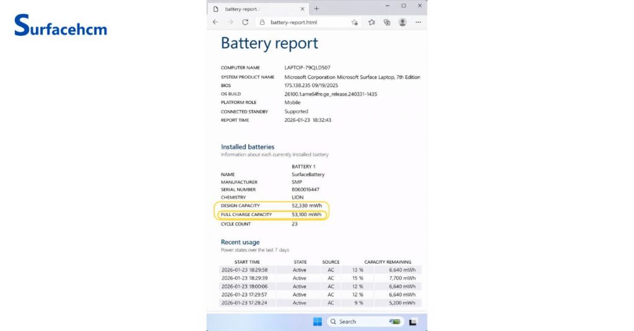Click battery name SurfaceBattery
This screenshot has width=634, height=331.
(x=308, y=175)
